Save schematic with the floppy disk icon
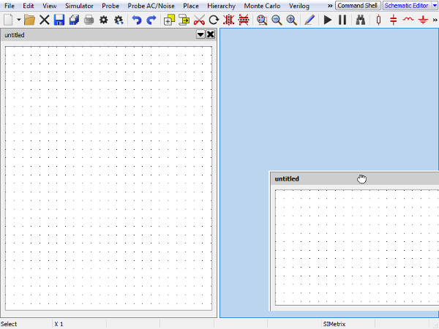This screenshot has height=329, width=439. coord(59,20)
